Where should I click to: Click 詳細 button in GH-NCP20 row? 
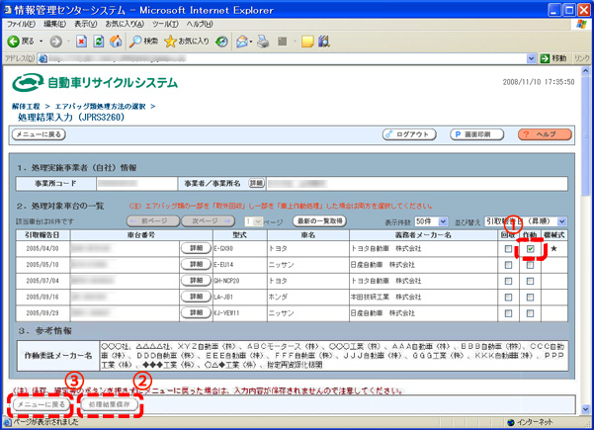(196, 281)
